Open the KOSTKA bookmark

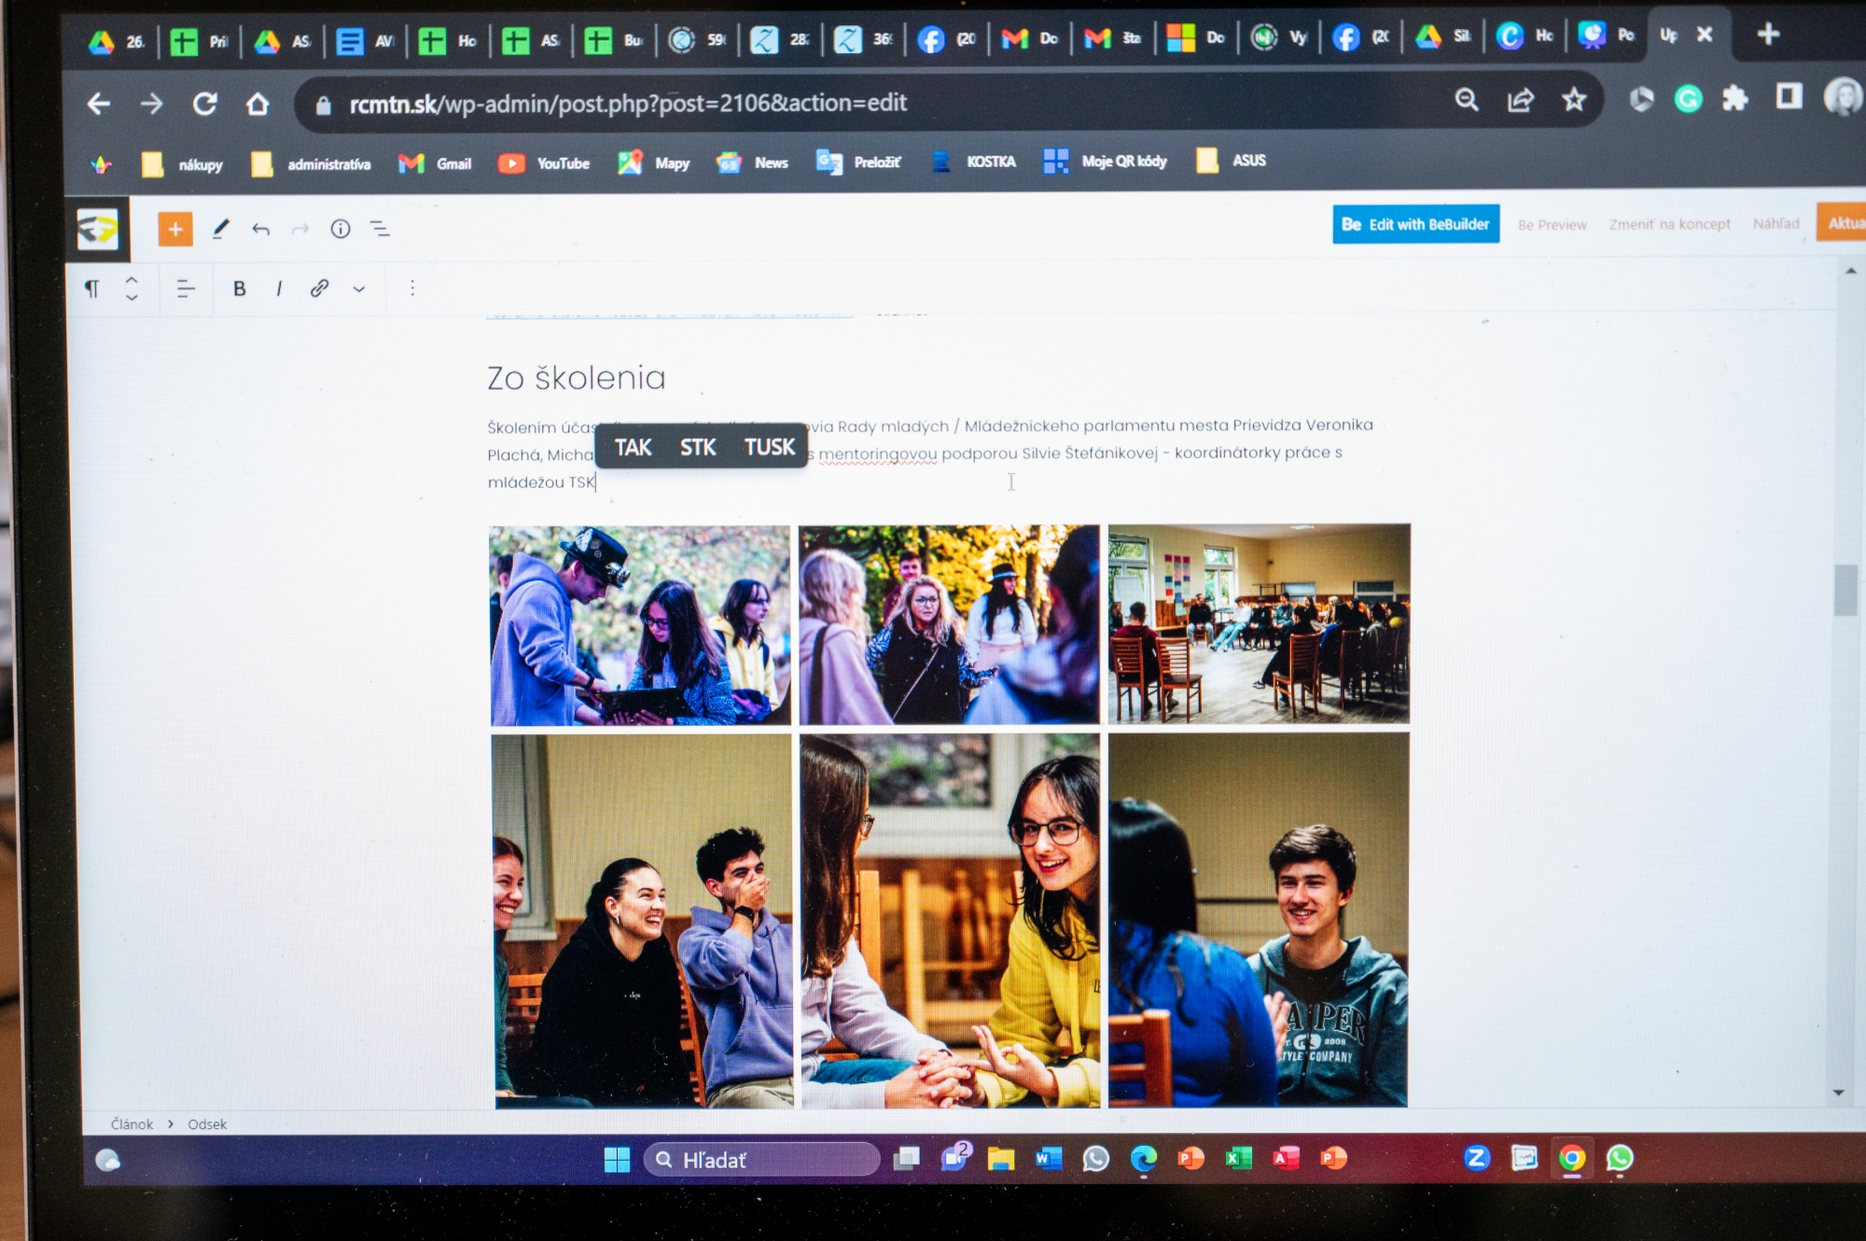click(973, 161)
